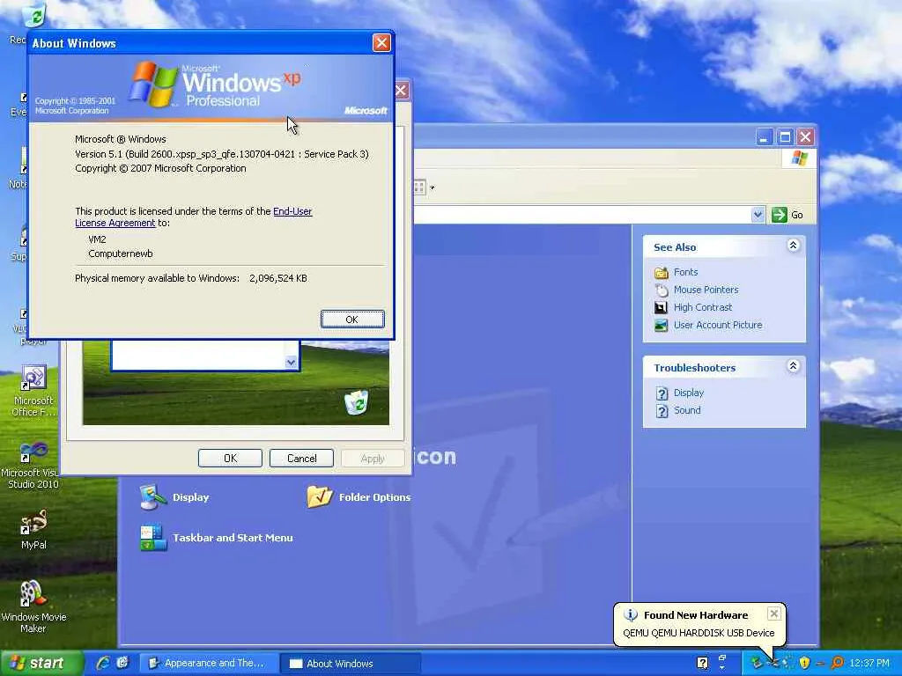This screenshot has width=902, height=676.
Task: Click the taskbar help question-mark icon
Action: pyautogui.click(x=702, y=663)
